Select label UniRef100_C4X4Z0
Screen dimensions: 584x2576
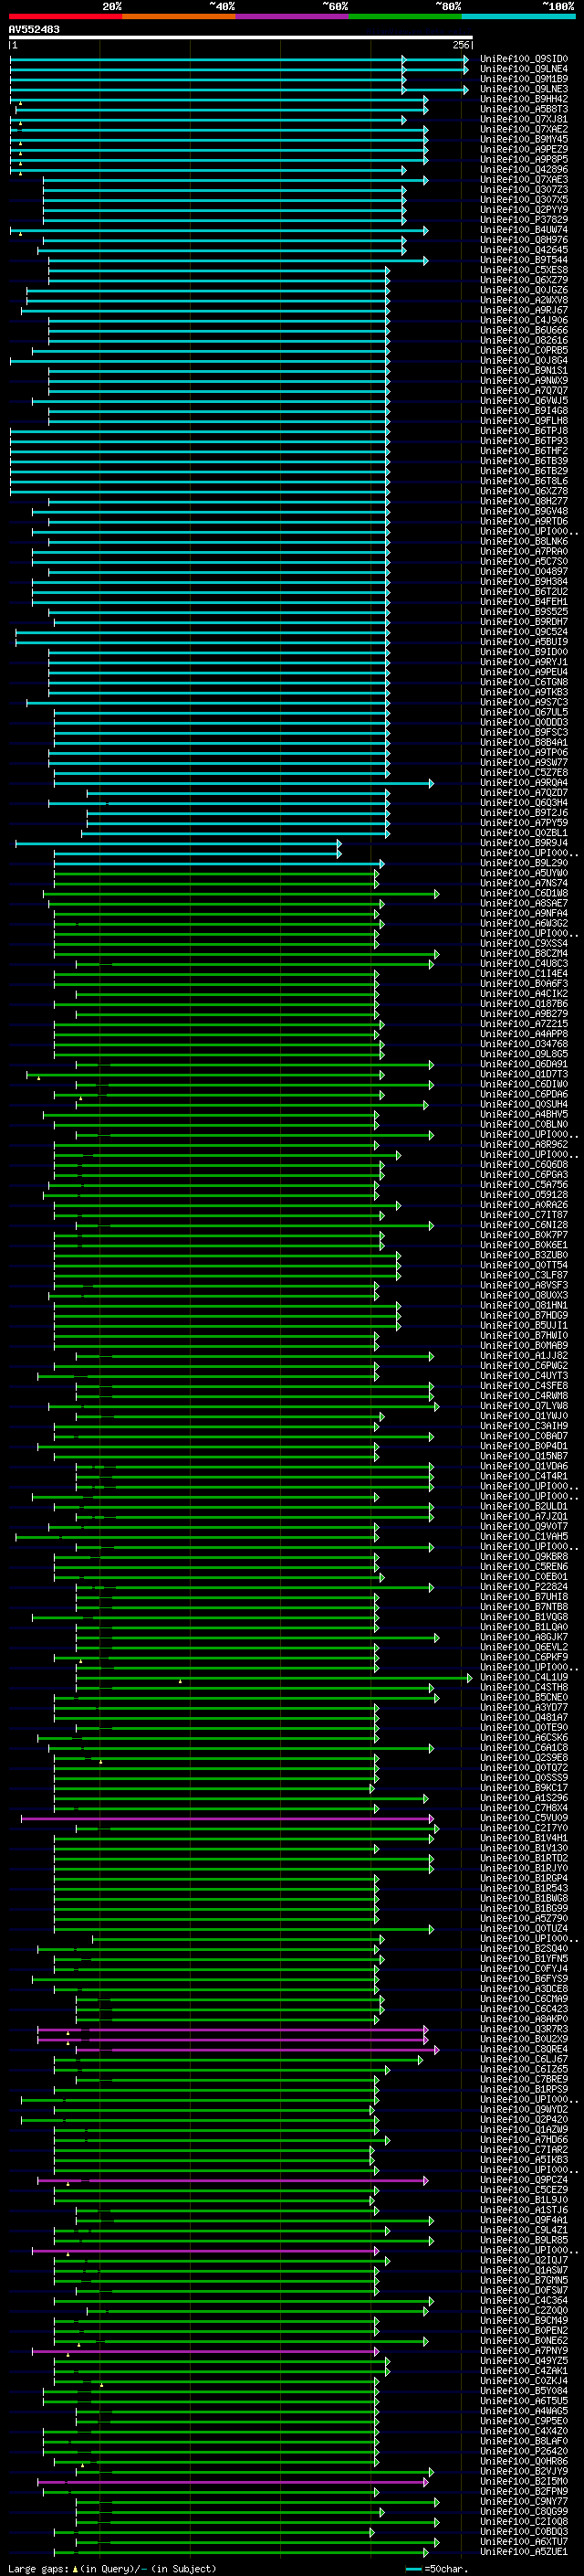point(524,2431)
